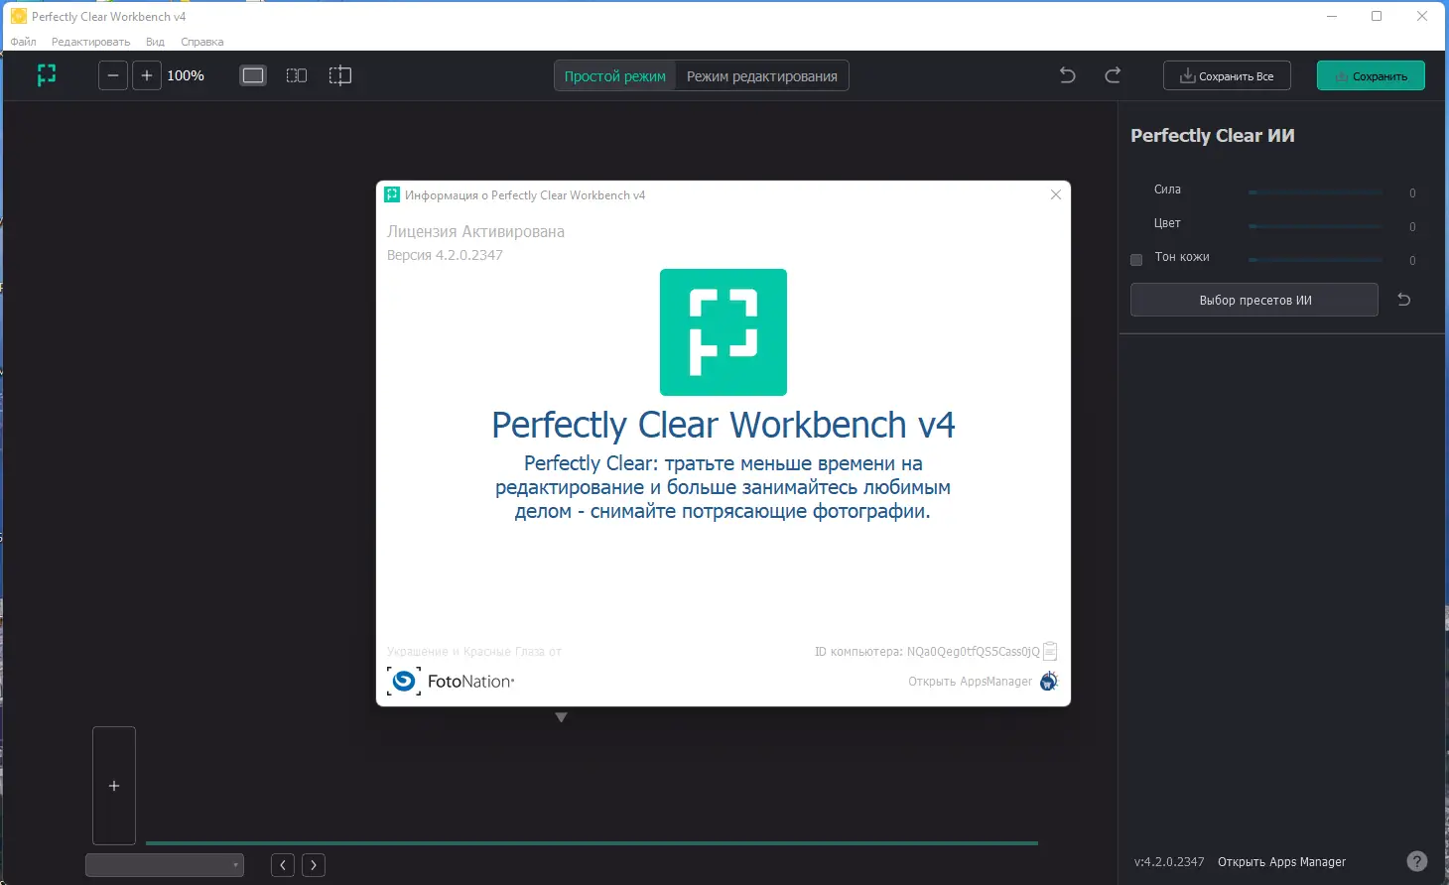The width and height of the screenshot is (1449, 885).
Task: Open the dropdown above the filmstrip
Action: [x=164, y=864]
